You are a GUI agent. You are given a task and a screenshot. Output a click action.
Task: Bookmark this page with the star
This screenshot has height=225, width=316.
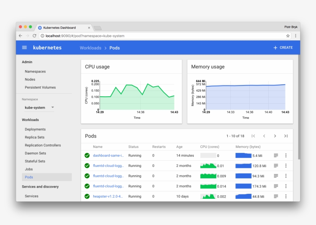(288, 36)
